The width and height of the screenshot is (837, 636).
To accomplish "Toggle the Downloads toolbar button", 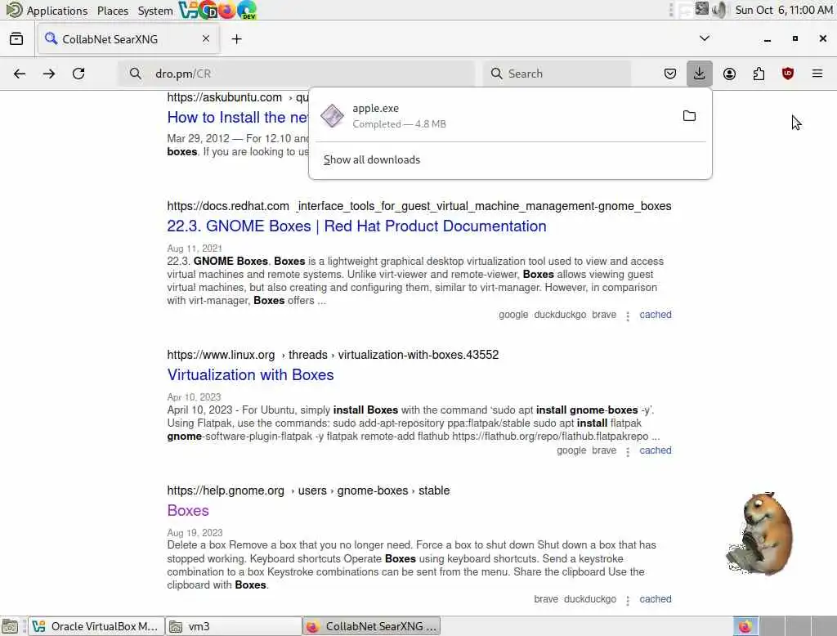I will (x=700, y=74).
